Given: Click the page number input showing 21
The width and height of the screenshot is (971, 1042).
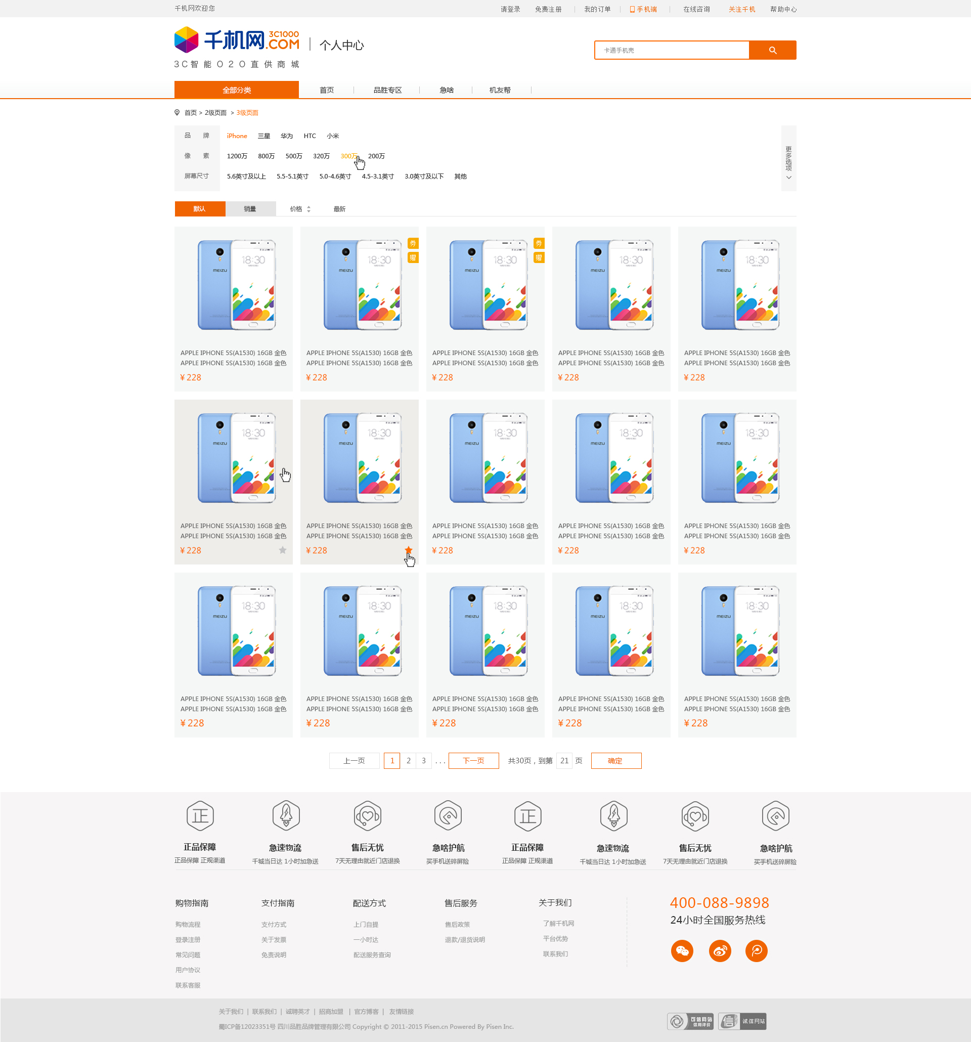Looking at the screenshot, I should pyautogui.click(x=564, y=761).
